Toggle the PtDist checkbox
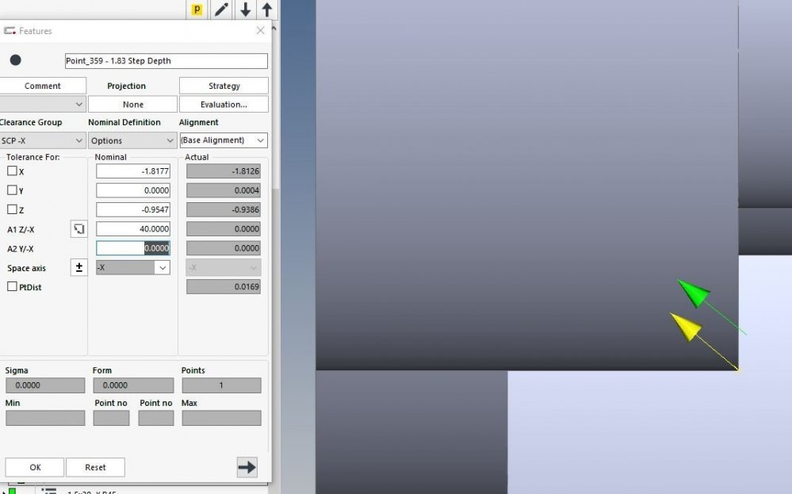 [12, 286]
